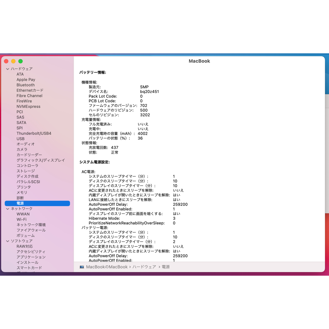Click the PrioritizeNetworkReachabilityOverSleep label
This screenshot has width=329, height=329.
click(127, 223)
